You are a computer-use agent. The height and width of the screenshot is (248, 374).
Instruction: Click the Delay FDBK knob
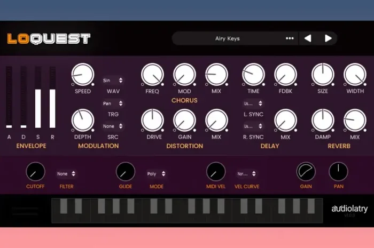(285, 75)
